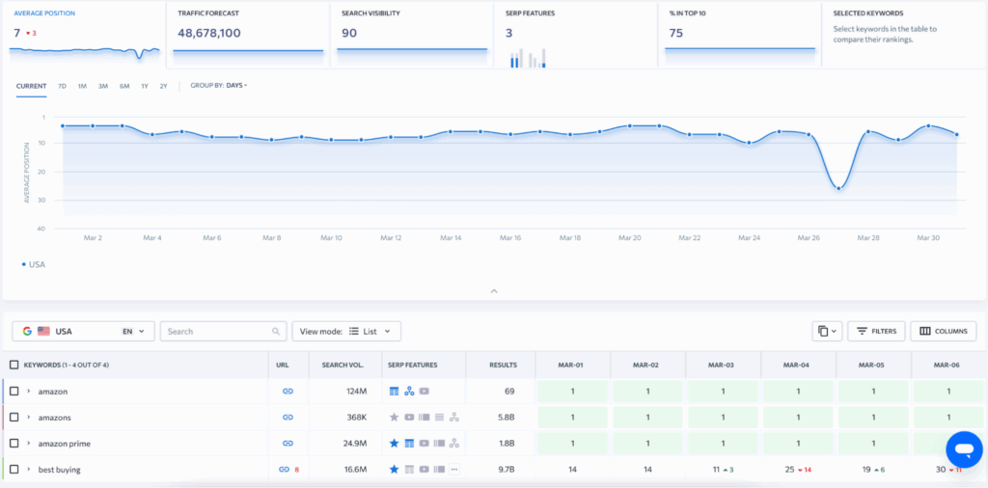Image resolution: width=988 pixels, height=488 pixels.
Task: Select the SERP Features metric card
Action: [x=575, y=34]
